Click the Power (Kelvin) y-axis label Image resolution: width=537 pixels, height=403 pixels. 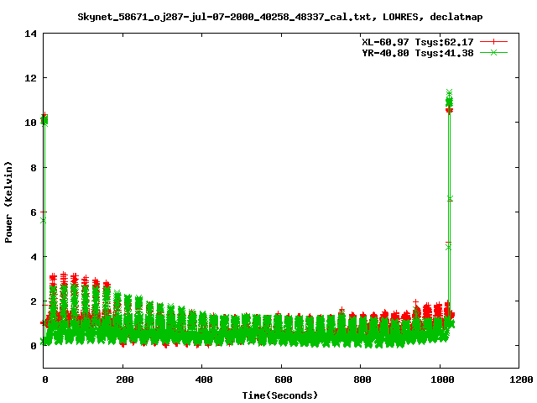point(8,202)
